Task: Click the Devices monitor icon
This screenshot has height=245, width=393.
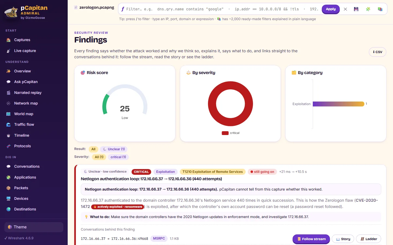Action: pos(8,198)
